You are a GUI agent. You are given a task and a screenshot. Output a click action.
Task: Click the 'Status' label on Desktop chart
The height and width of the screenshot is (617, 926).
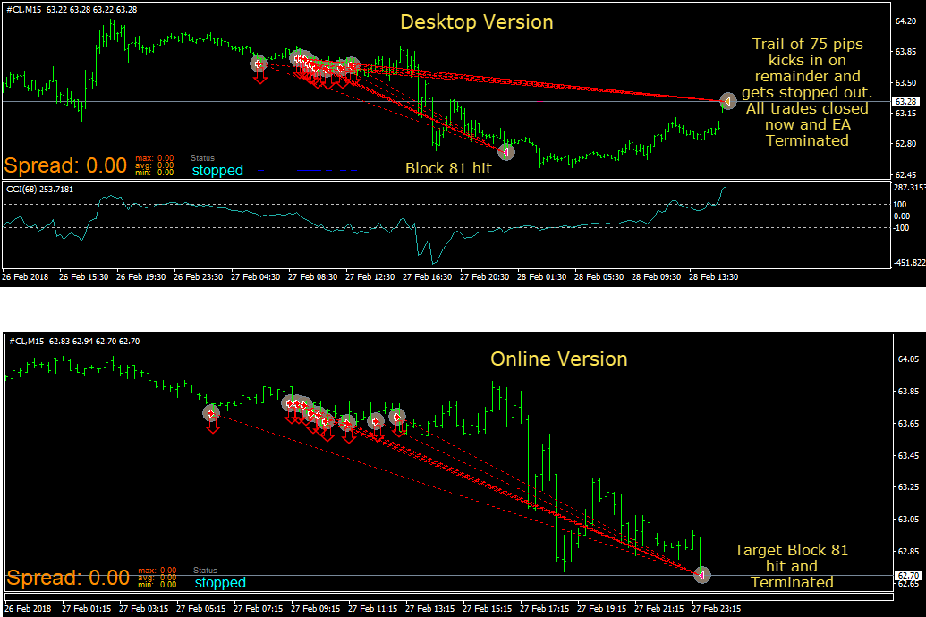[202, 158]
